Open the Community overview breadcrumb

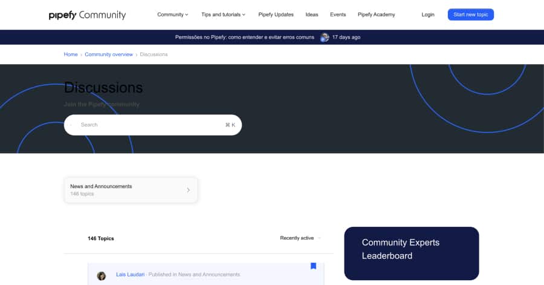click(109, 54)
